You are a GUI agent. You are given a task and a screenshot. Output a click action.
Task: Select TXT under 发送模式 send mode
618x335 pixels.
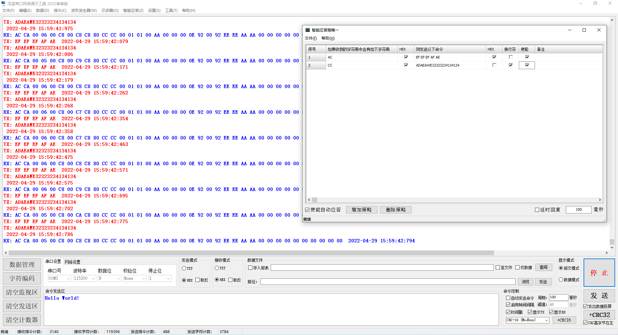coord(184,268)
